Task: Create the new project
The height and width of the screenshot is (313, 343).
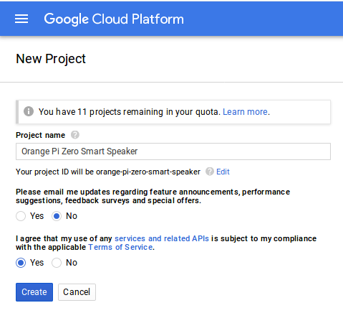Action: coord(34,292)
